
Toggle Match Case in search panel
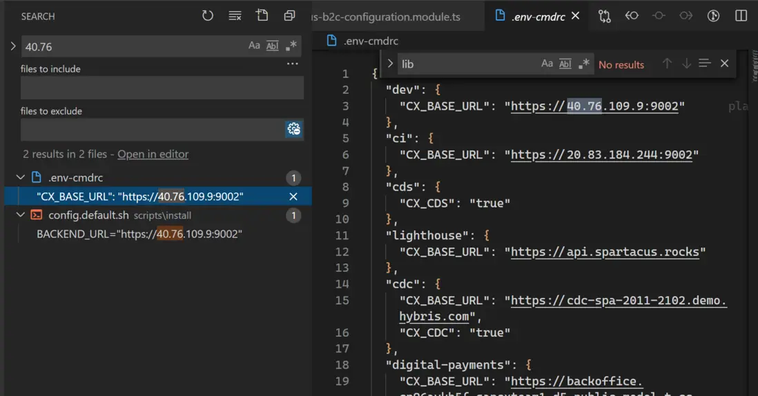click(254, 46)
